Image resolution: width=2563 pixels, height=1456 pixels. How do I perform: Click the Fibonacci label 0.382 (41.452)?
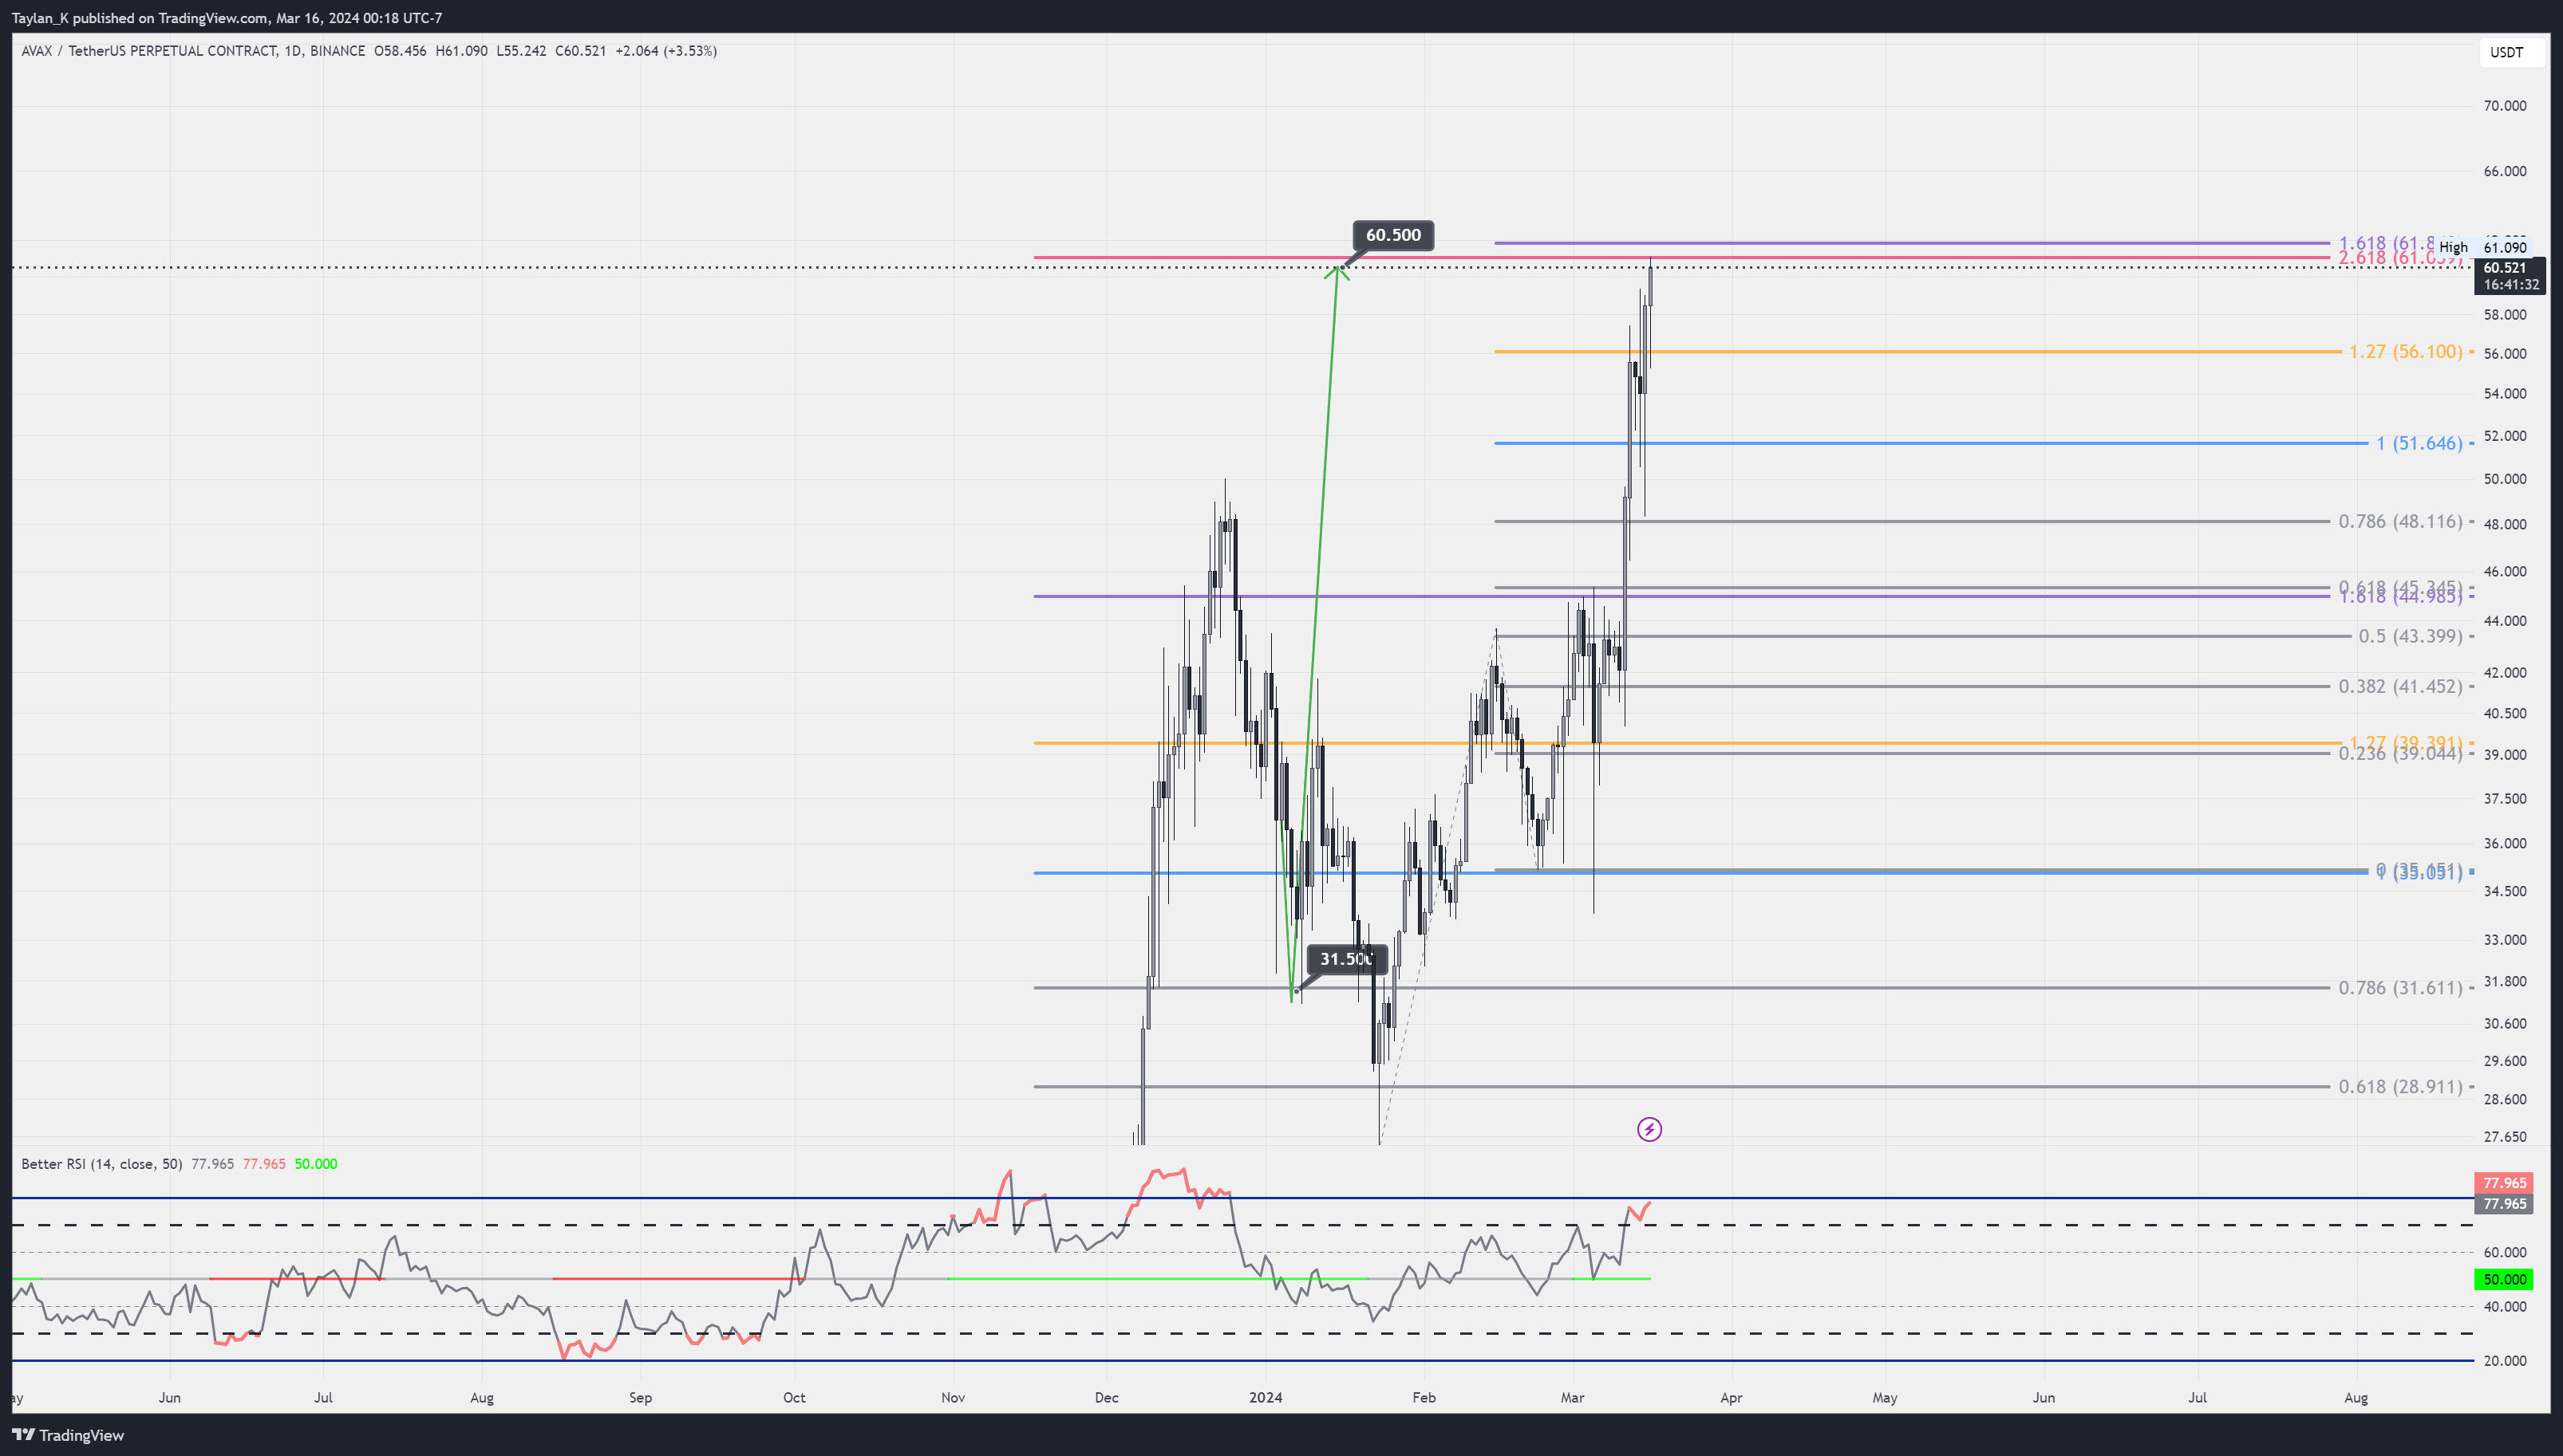click(x=2400, y=686)
